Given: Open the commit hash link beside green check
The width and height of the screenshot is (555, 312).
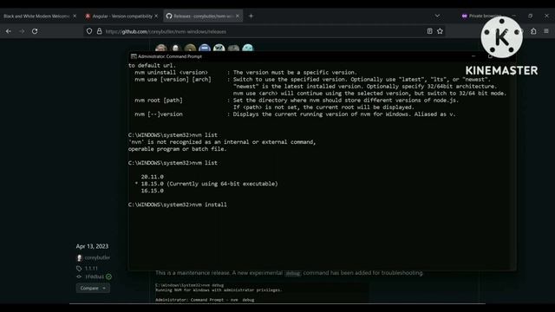Looking at the screenshot, I should coord(95,276).
